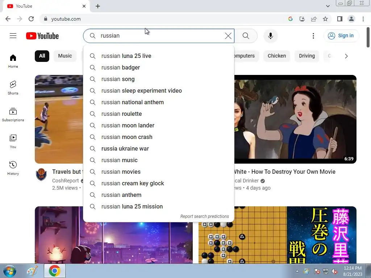The width and height of the screenshot is (371, 278).
Task: Open YouTube settings three-dot menu
Action: (x=313, y=36)
